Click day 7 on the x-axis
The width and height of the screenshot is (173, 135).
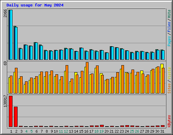(42, 131)
